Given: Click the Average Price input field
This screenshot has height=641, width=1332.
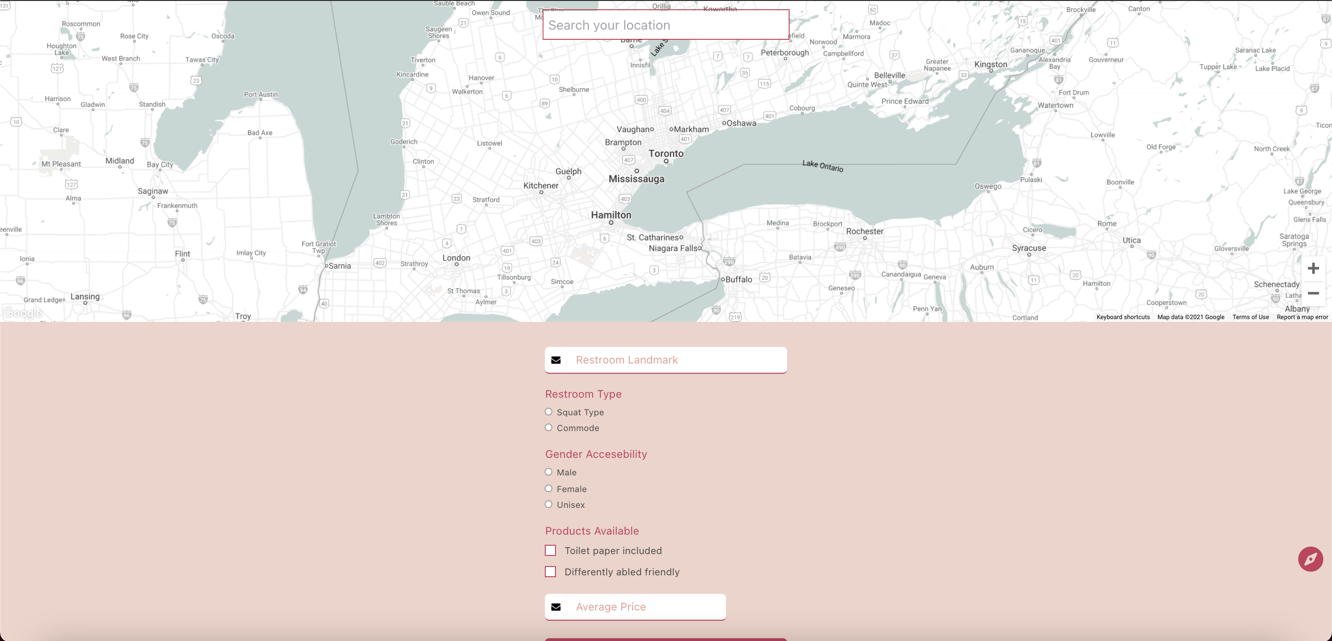Looking at the screenshot, I should pyautogui.click(x=647, y=607).
